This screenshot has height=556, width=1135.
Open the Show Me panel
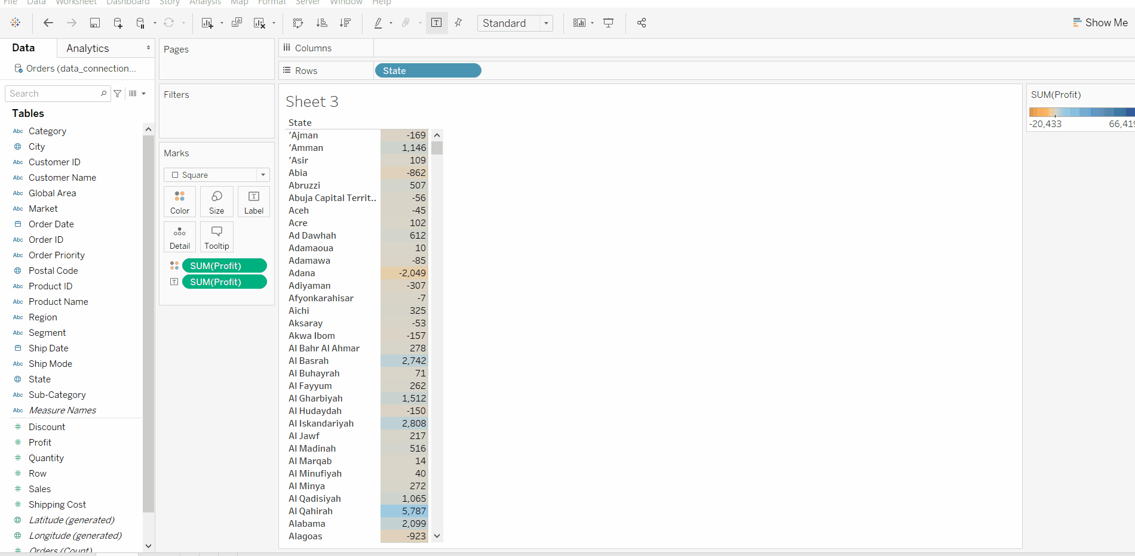pos(1100,23)
